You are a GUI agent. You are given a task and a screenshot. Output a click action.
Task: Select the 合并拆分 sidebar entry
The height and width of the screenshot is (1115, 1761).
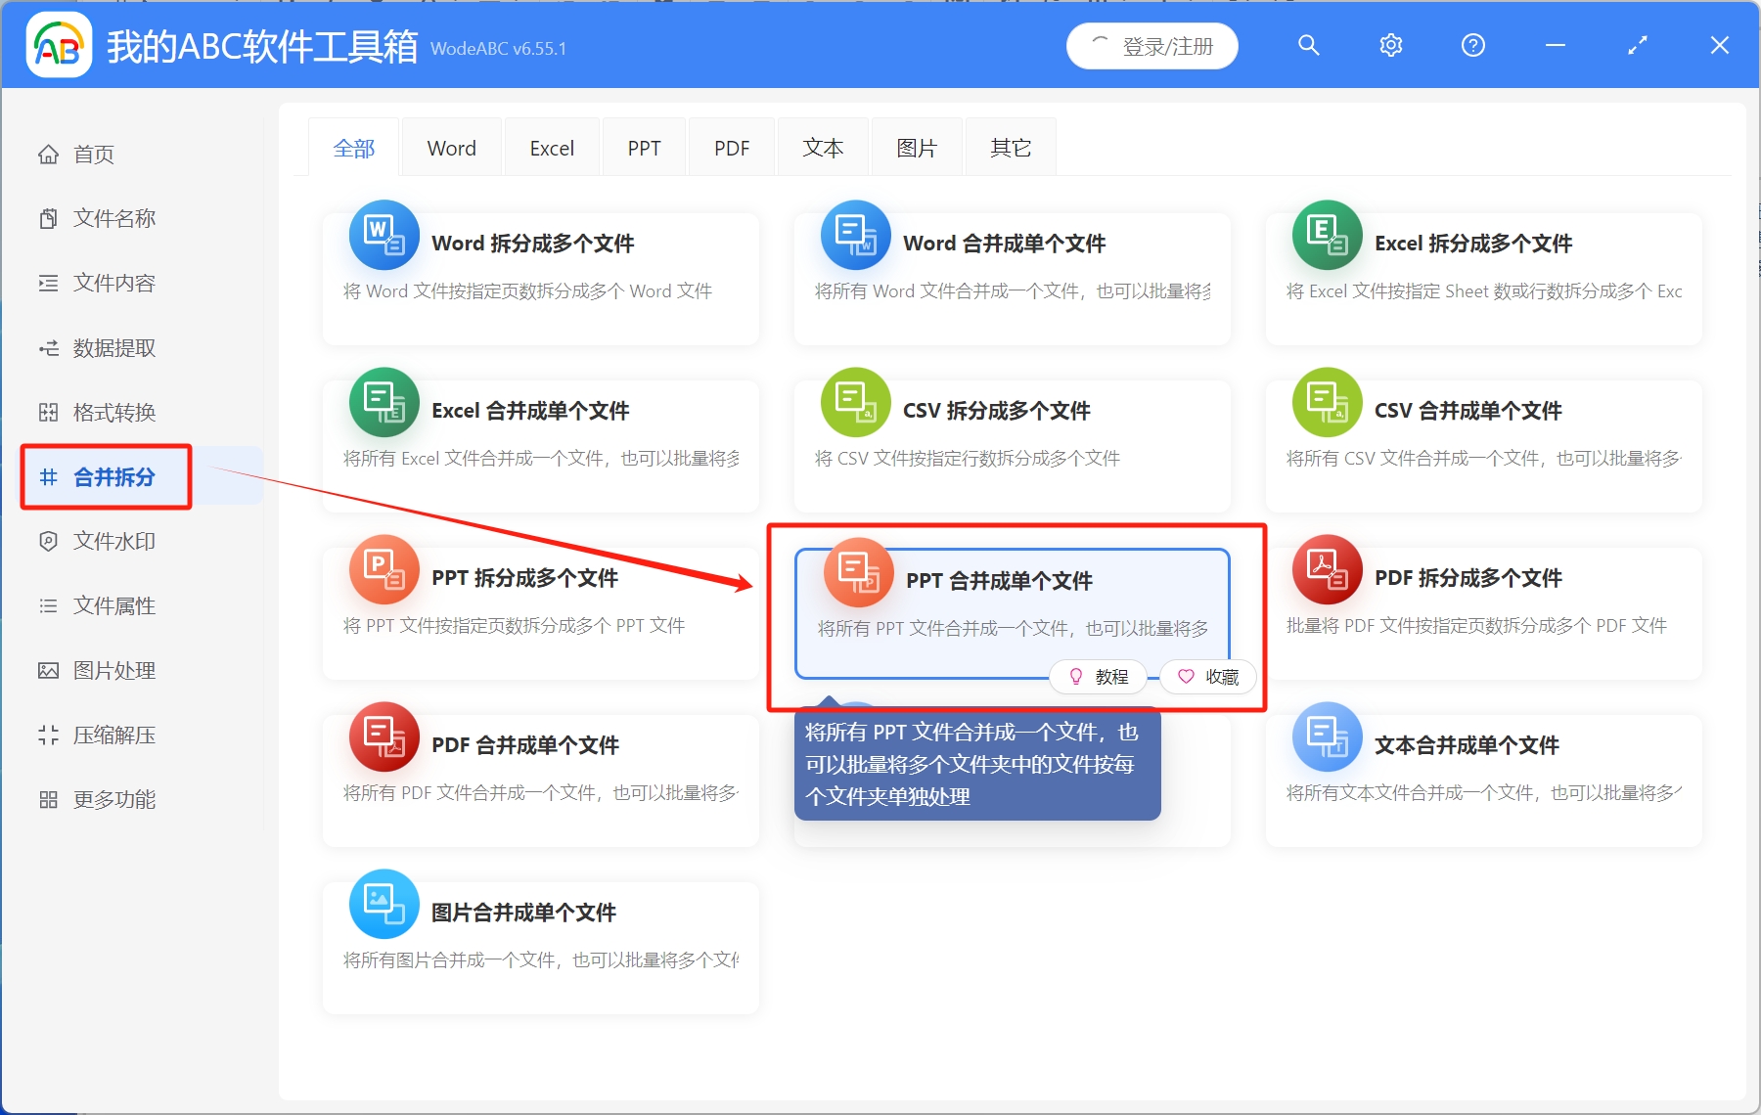click(105, 477)
